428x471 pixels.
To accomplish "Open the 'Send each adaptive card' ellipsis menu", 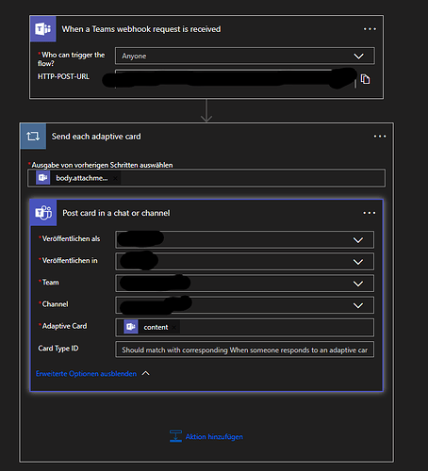I will pyautogui.click(x=380, y=137).
